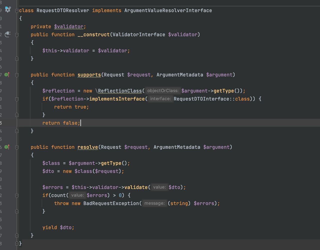Collapse the resolve function fold marker
The height and width of the screenshot is (250, 320).
[x=17, y=147]
